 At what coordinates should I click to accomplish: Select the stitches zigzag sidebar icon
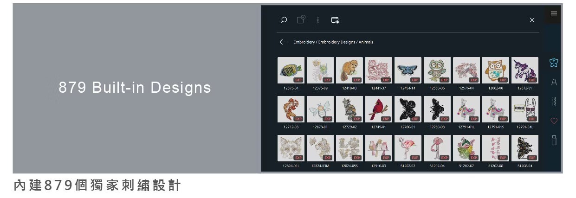[x=554, y=102]
